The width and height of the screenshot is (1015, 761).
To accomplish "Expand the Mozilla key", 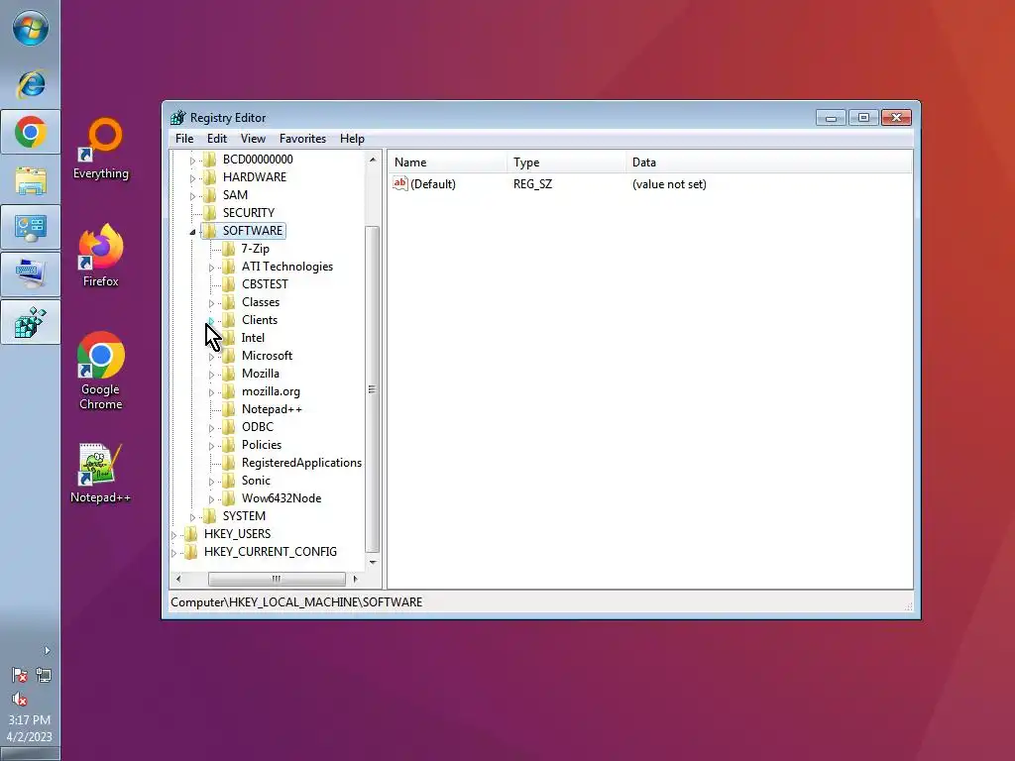I will pyautogui.click(x=211, y=374).
